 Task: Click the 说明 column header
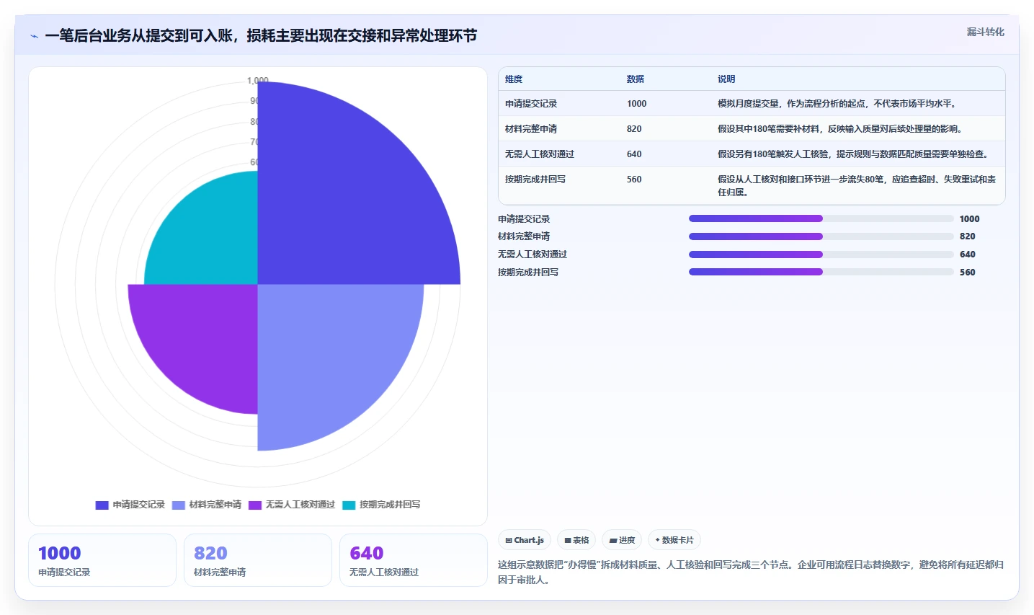[726, 79]
